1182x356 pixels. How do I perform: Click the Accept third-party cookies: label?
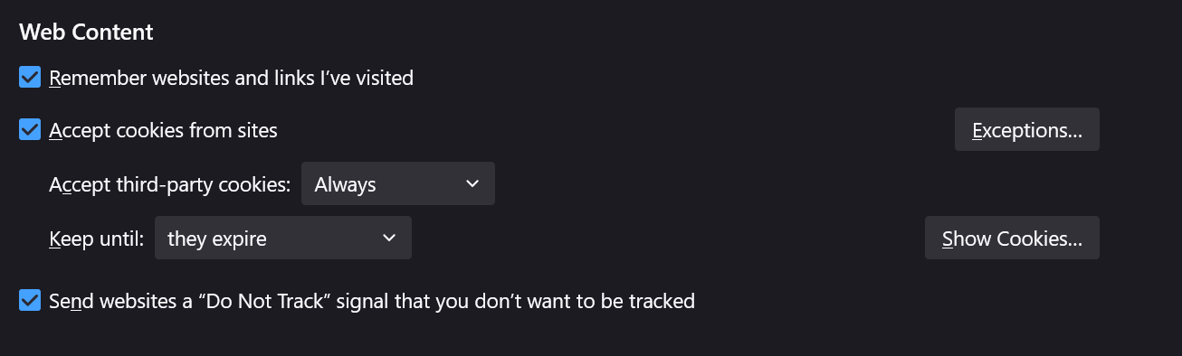pyautogui.click(x=169, y=185)
